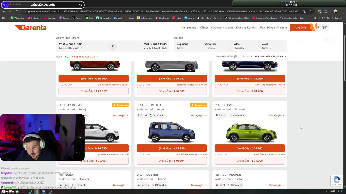This screenshot has width=346, height=194.
Task: Click the Peugeot Rifter car image
Action: pos(172,132)
